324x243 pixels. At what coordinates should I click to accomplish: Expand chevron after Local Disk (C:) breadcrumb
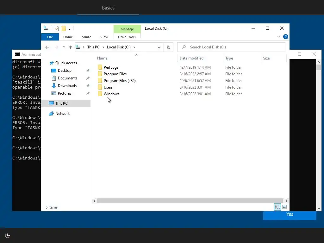pyautogui.click(x=134, y=47)
